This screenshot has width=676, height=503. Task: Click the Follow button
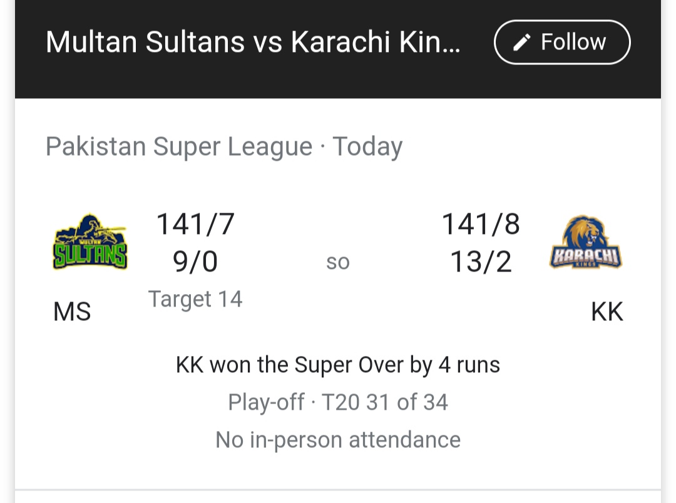(x=562, y=43)
